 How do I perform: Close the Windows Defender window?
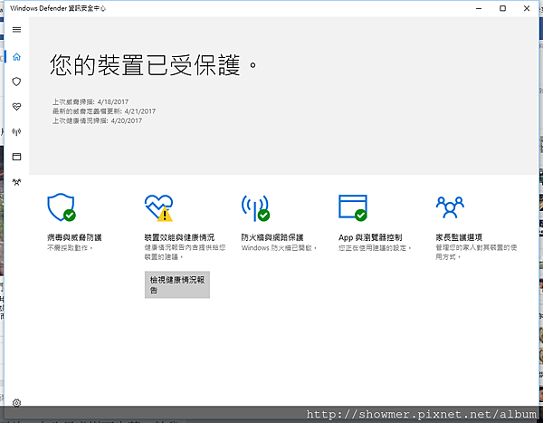point(527,8)
